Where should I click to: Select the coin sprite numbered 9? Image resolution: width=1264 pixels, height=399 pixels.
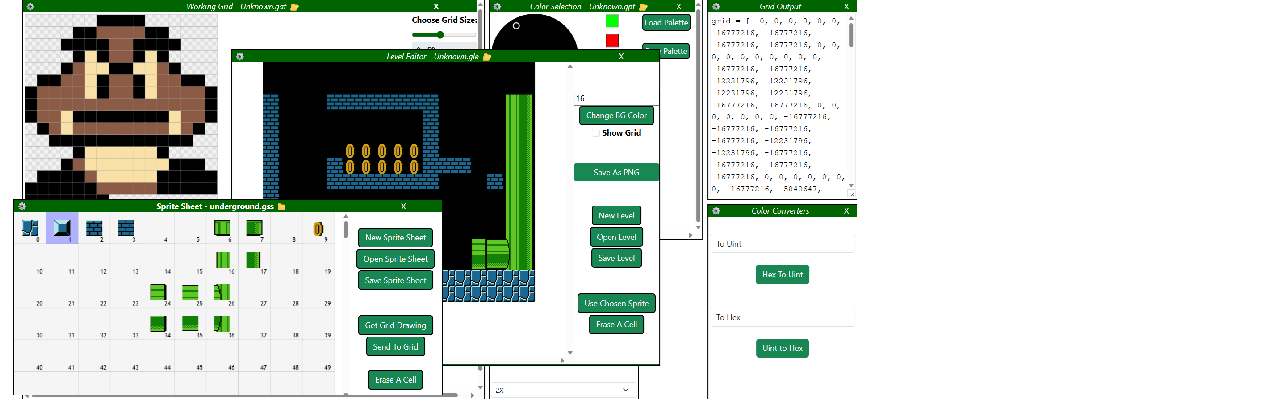point(318,228)
